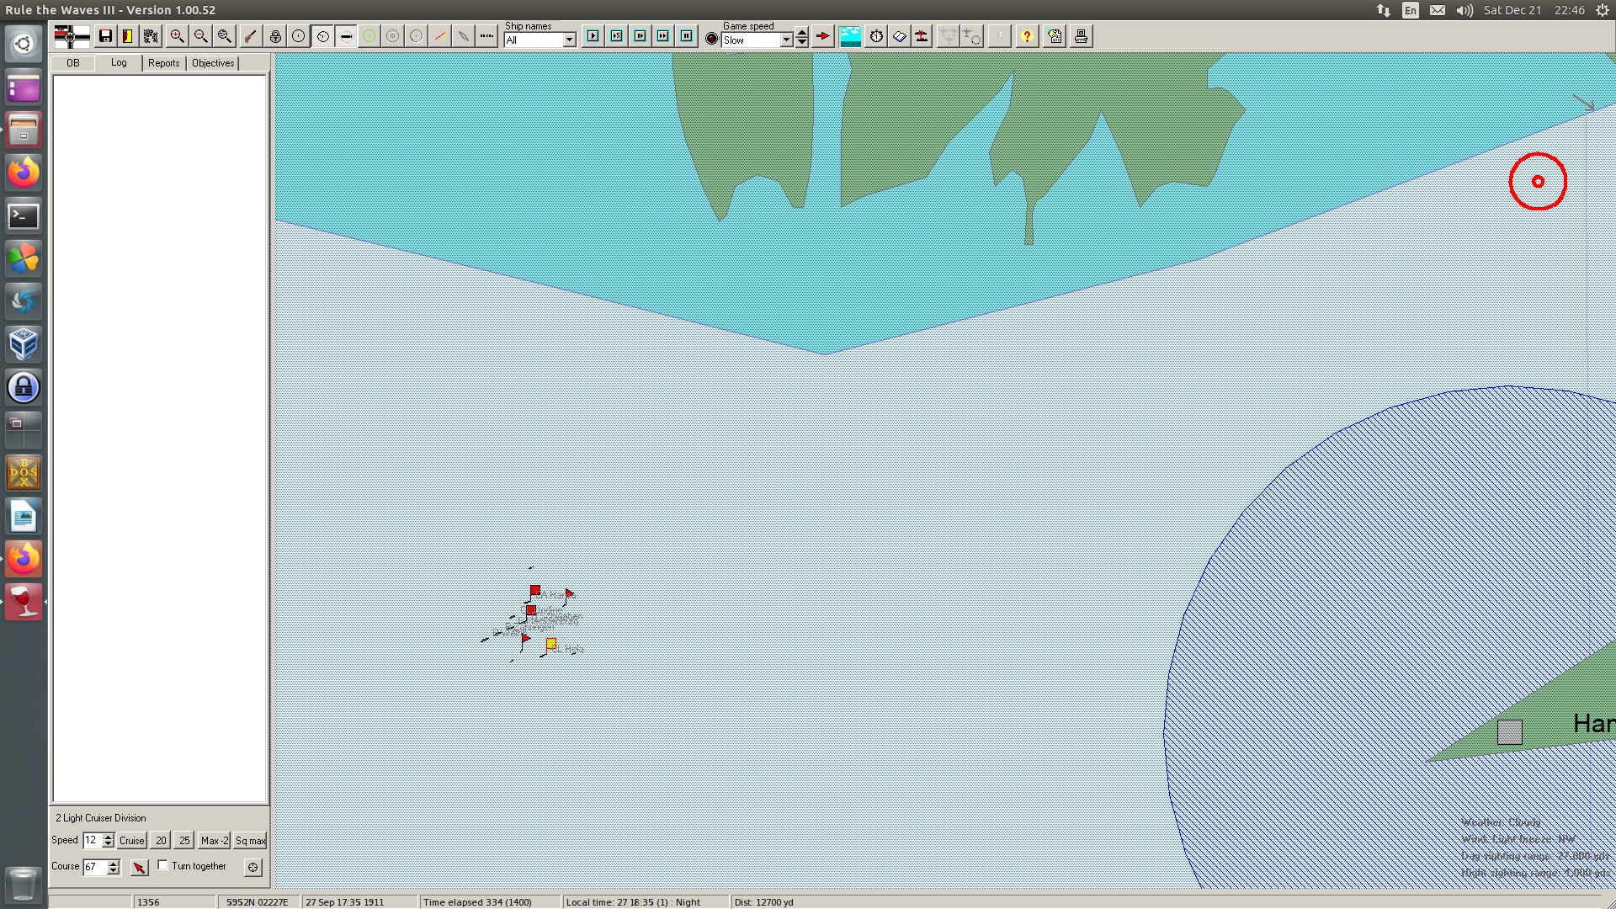Screen dimensions: 1616x909
Task: Click the red right arrow icon
Action: point(823,36)
